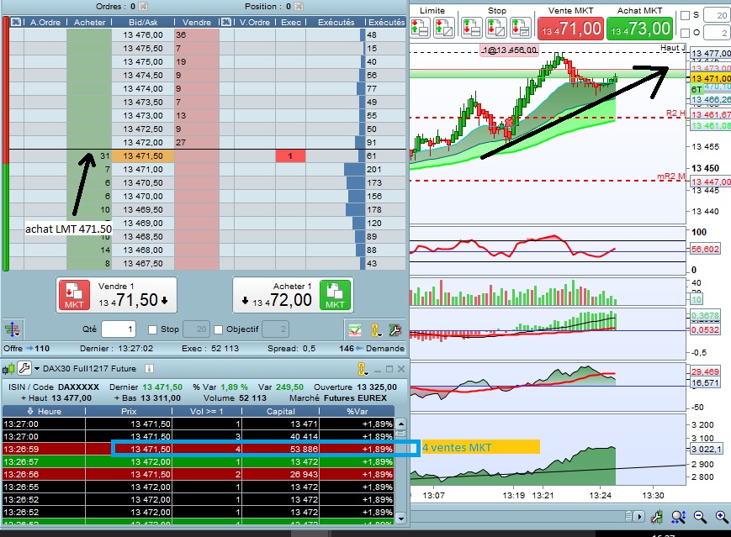731x537 pixels.
Task: Open dropdown arrow next to DAX30 Full1217 Future
Action: pos(37,368)
